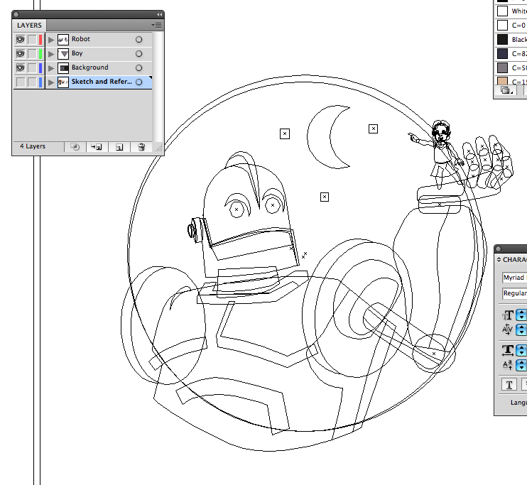Open the Swatch Libraries menu icon
The height and width of the screenshot is (485, 527).
click(506, 90)
